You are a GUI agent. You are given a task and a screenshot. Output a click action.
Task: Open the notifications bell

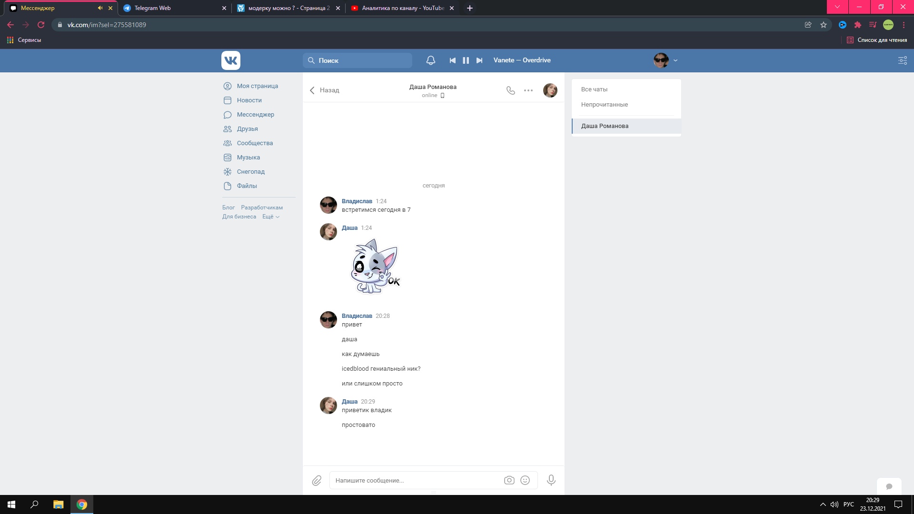(430, 60)
